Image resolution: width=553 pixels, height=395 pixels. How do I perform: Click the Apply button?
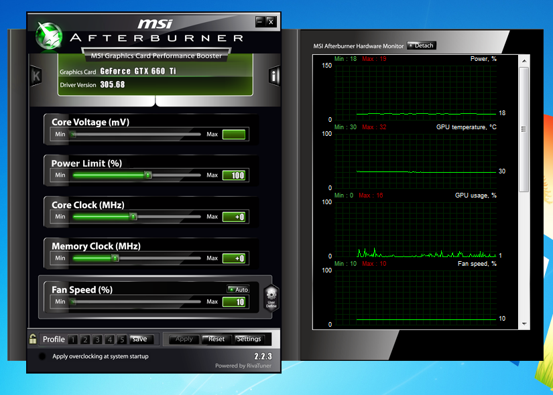coord(184,339)
